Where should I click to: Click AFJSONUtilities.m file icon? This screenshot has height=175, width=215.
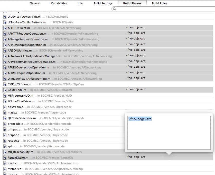point(5,50)
